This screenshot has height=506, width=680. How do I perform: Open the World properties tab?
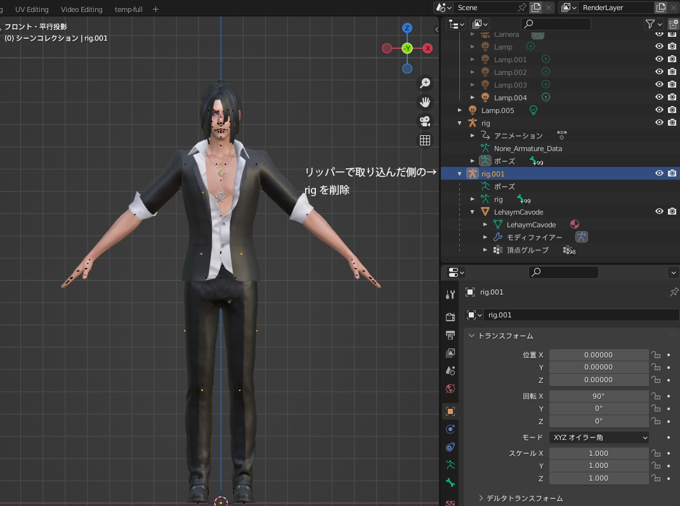point(450,389)
